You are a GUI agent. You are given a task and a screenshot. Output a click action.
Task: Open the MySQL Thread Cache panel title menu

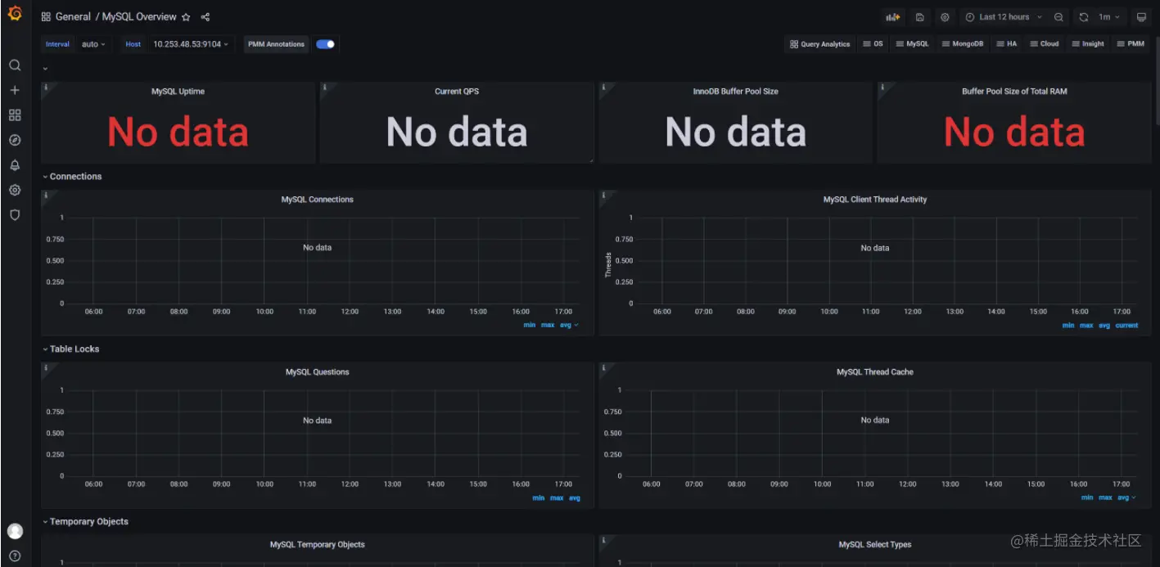click(x=874, y=372)
